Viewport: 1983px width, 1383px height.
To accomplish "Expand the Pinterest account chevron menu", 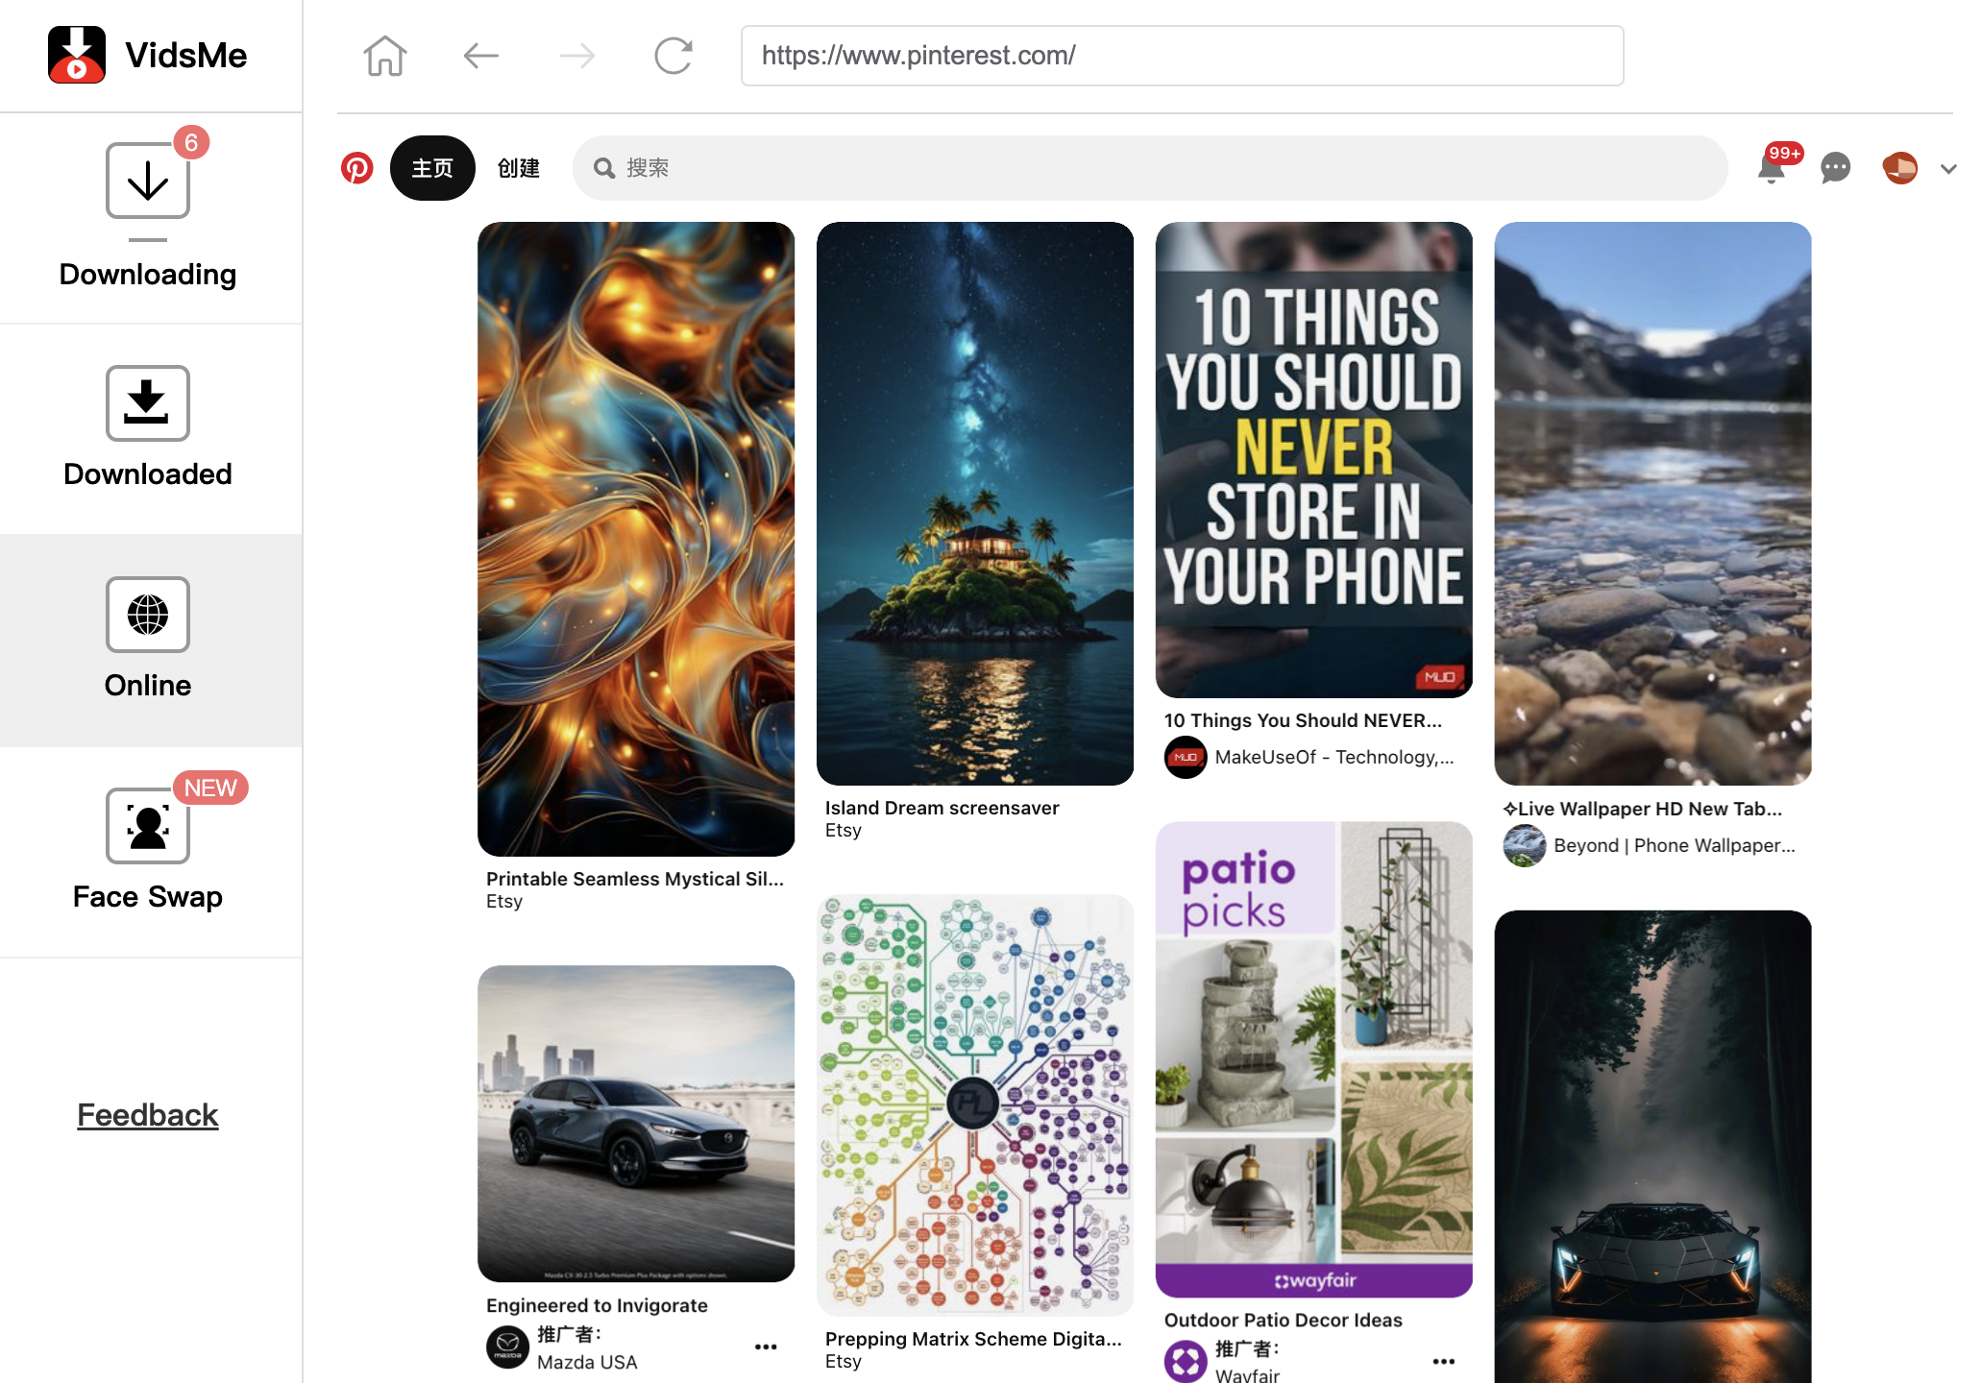I will (1948, 169).
